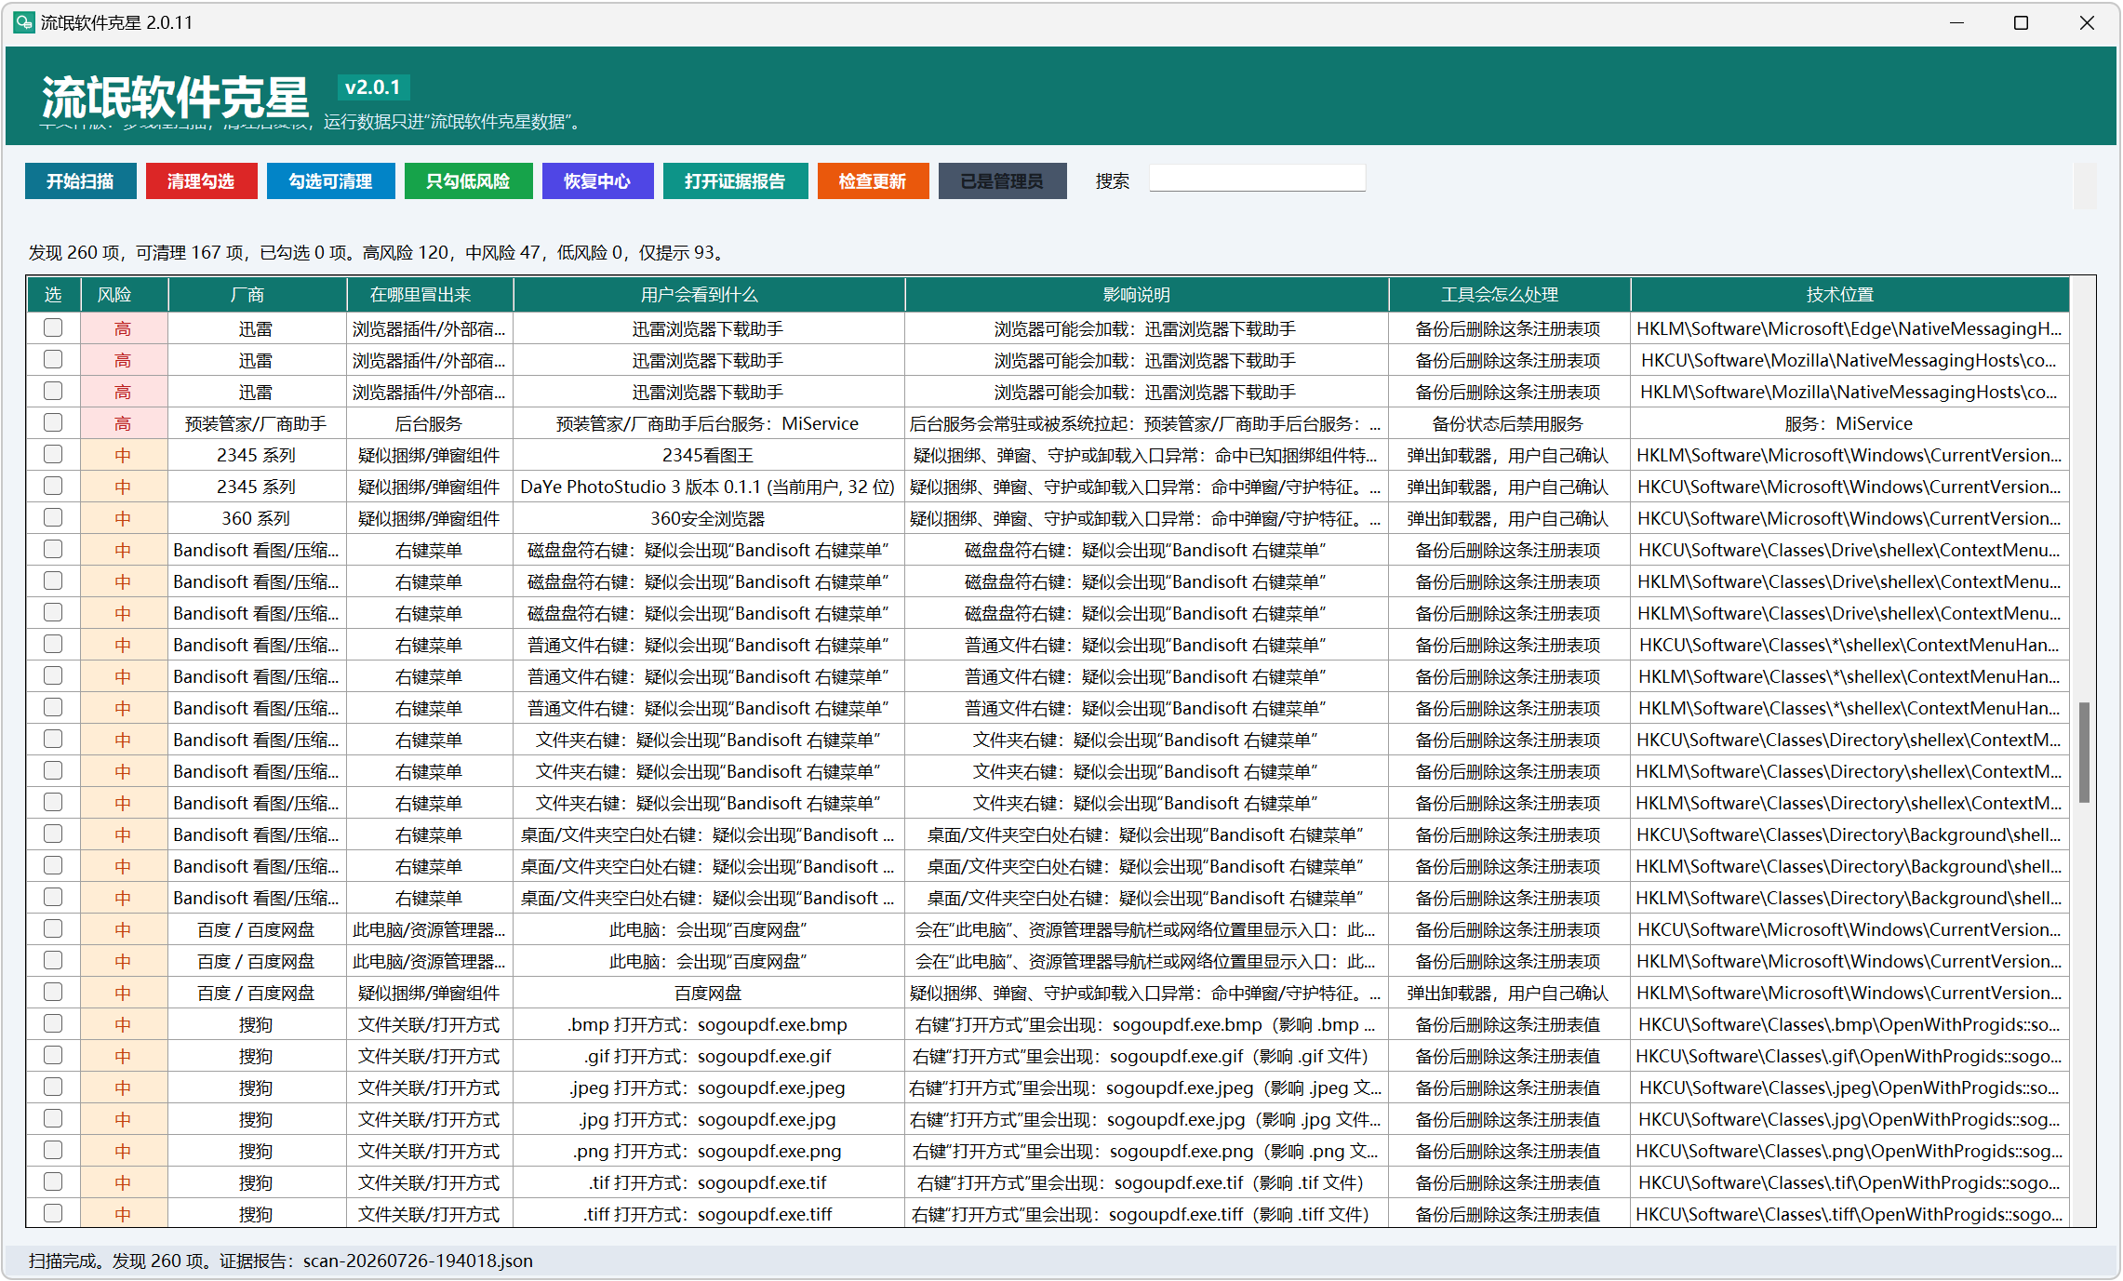Click the 技术位置 column header

point(1849,295)
